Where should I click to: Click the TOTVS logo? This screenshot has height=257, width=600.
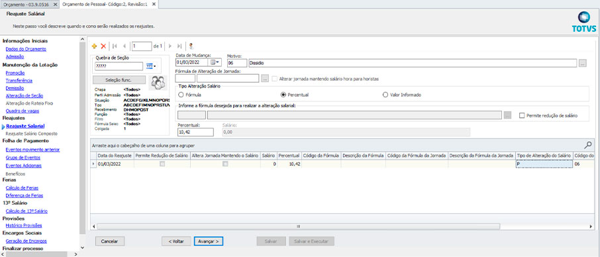pos(584,22)
